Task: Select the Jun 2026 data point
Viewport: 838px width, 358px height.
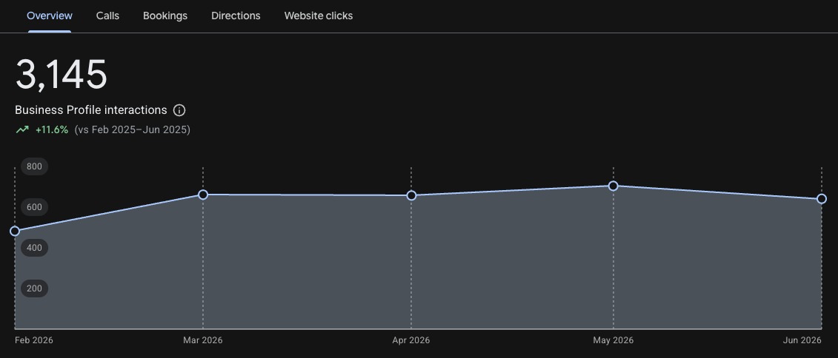Action: tap(822, 199)
